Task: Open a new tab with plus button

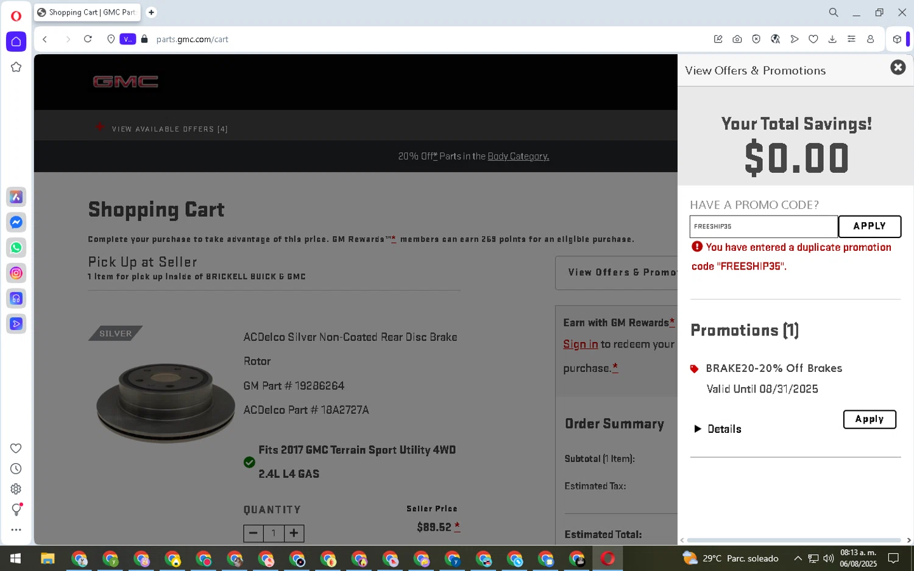Action: point(151,12)
